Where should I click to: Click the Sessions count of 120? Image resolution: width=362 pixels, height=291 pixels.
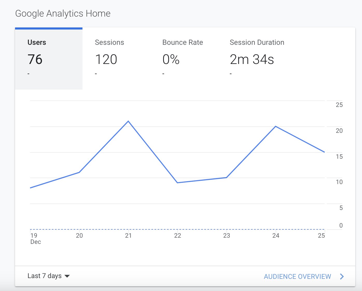106,60
